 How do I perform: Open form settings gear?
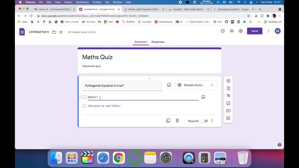(241, 31)
